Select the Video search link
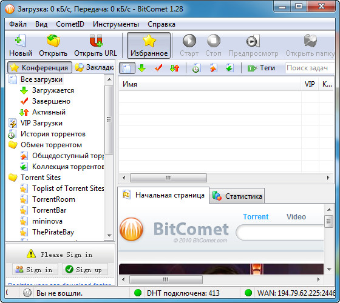 pos(296,217)
